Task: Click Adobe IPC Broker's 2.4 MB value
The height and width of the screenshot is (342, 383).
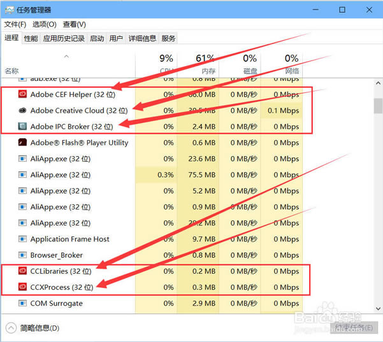Action: click(x=204, y=127)
